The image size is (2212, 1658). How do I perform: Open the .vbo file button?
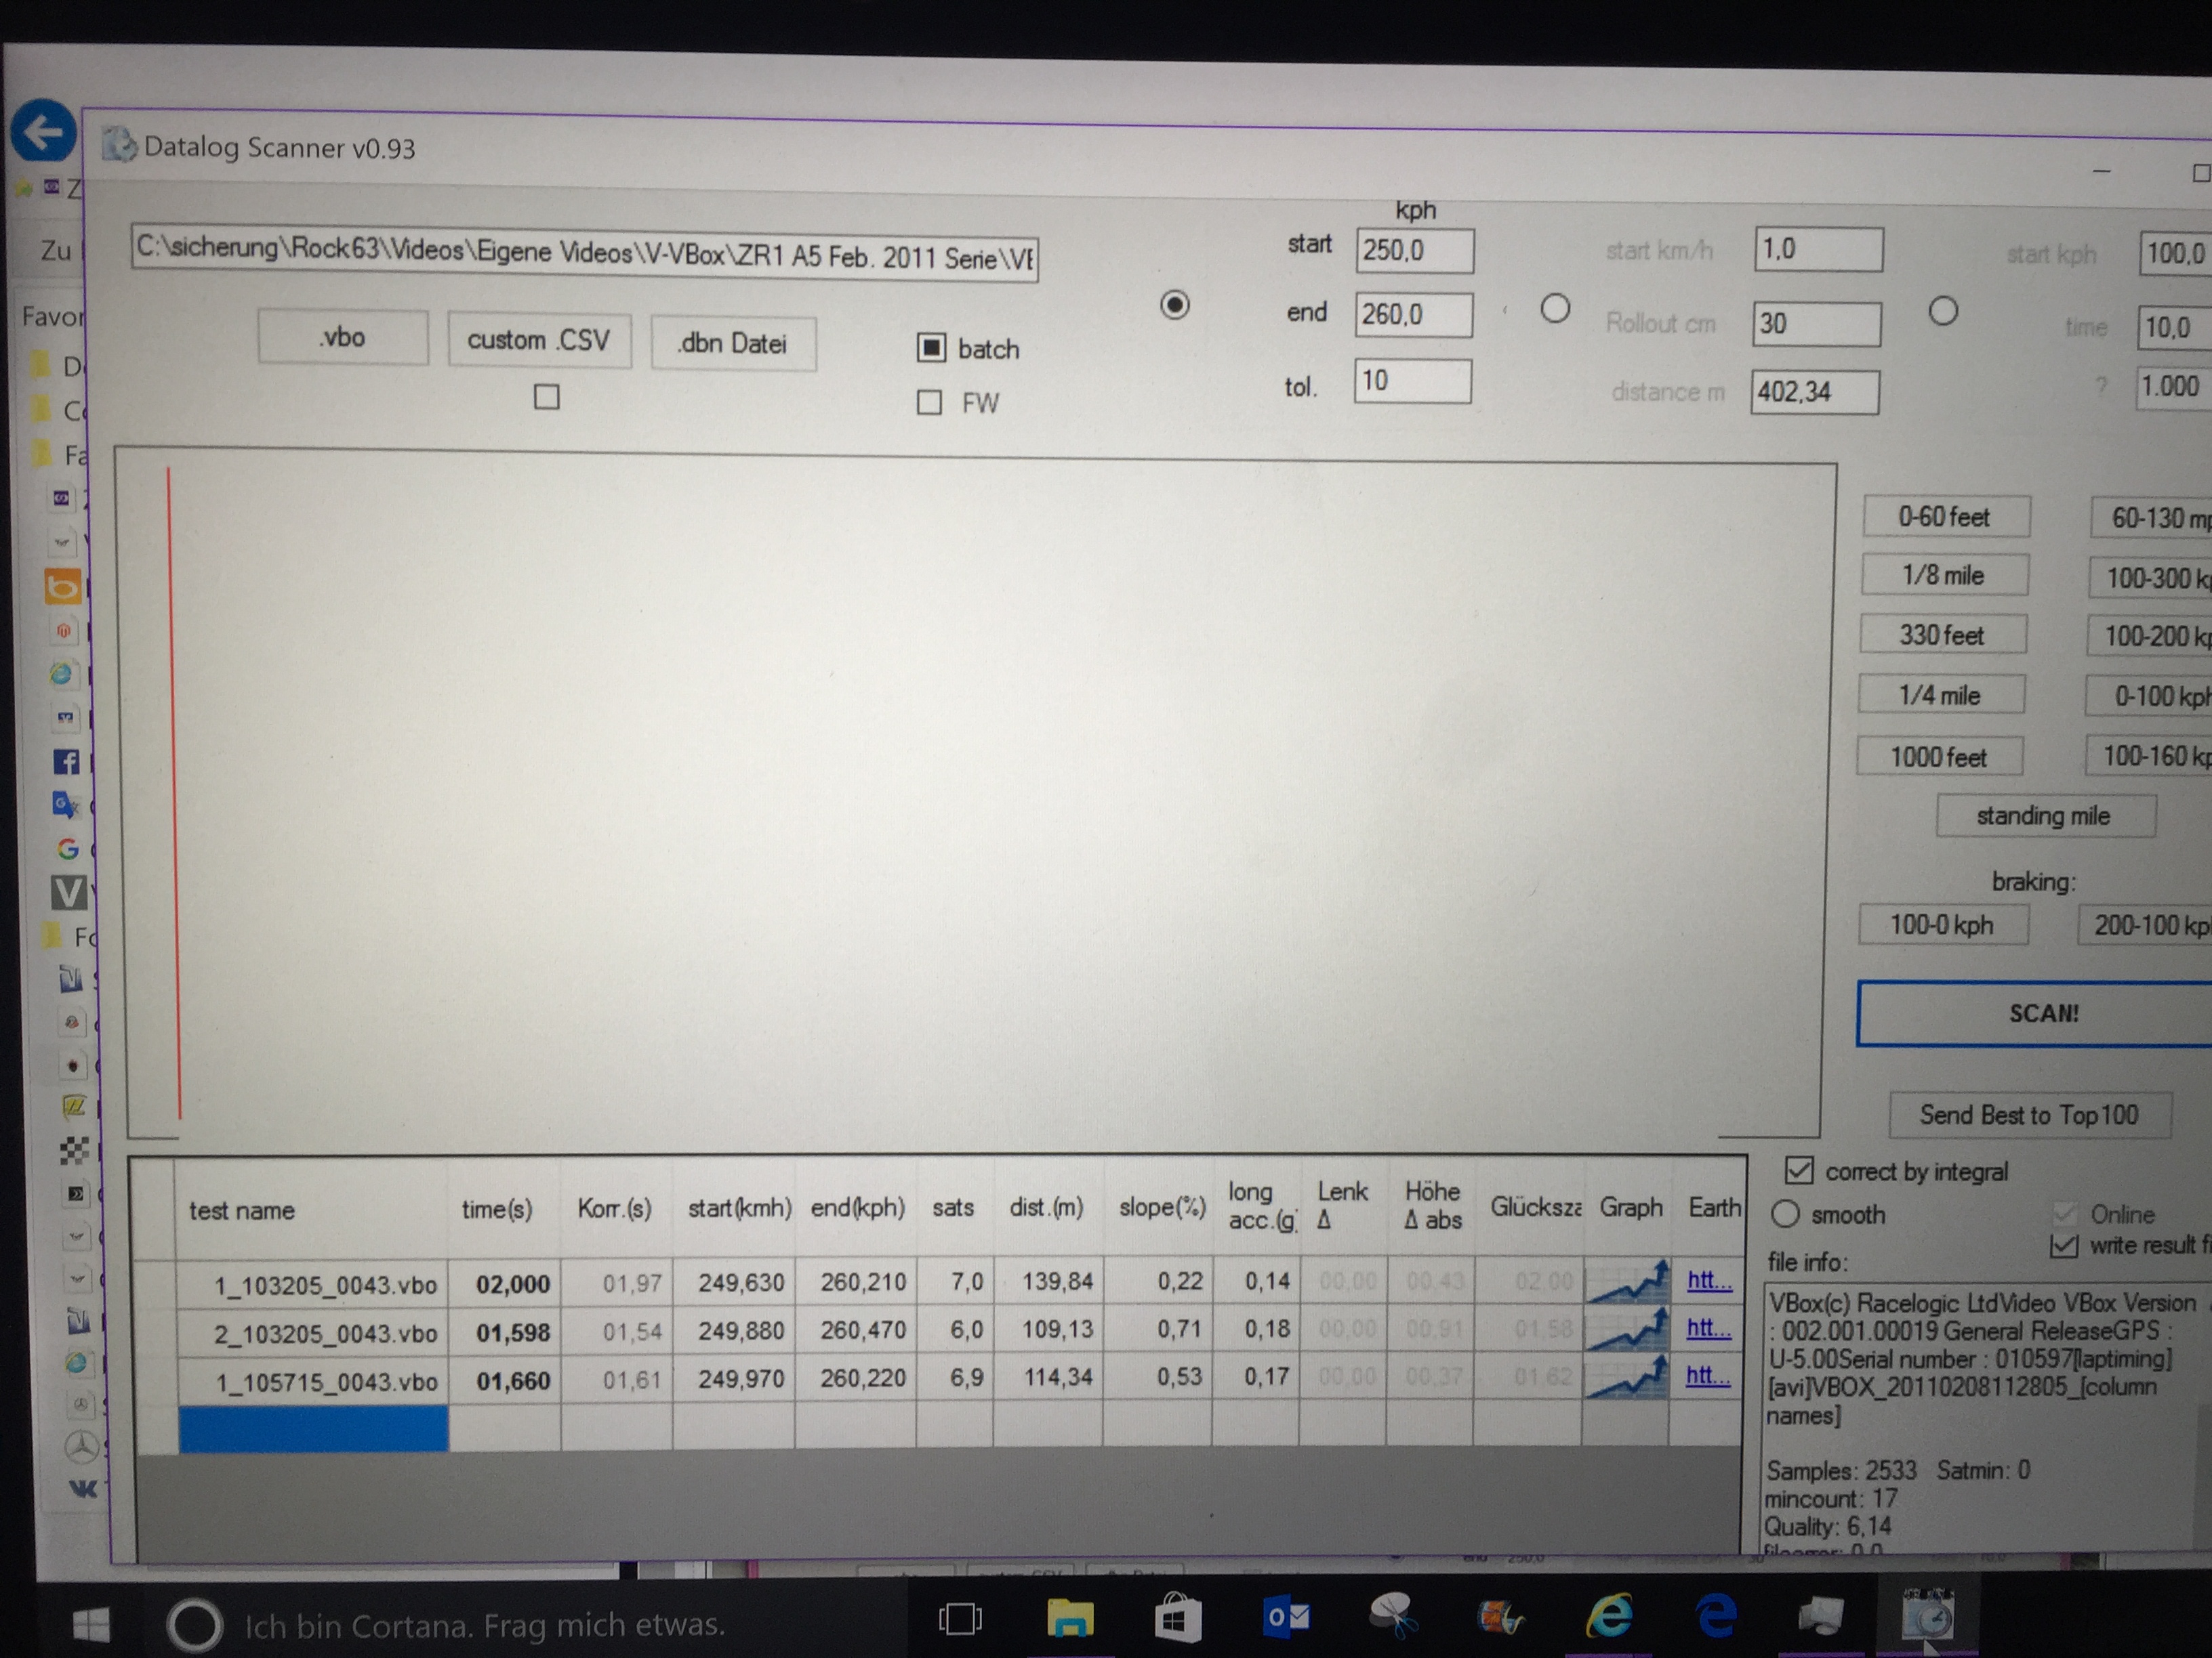(x=342, y=337)
